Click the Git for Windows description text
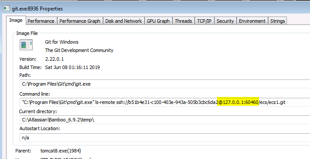The height and width of the screenshot is (159, 310). pyautogui.click(x=62, y=42)
